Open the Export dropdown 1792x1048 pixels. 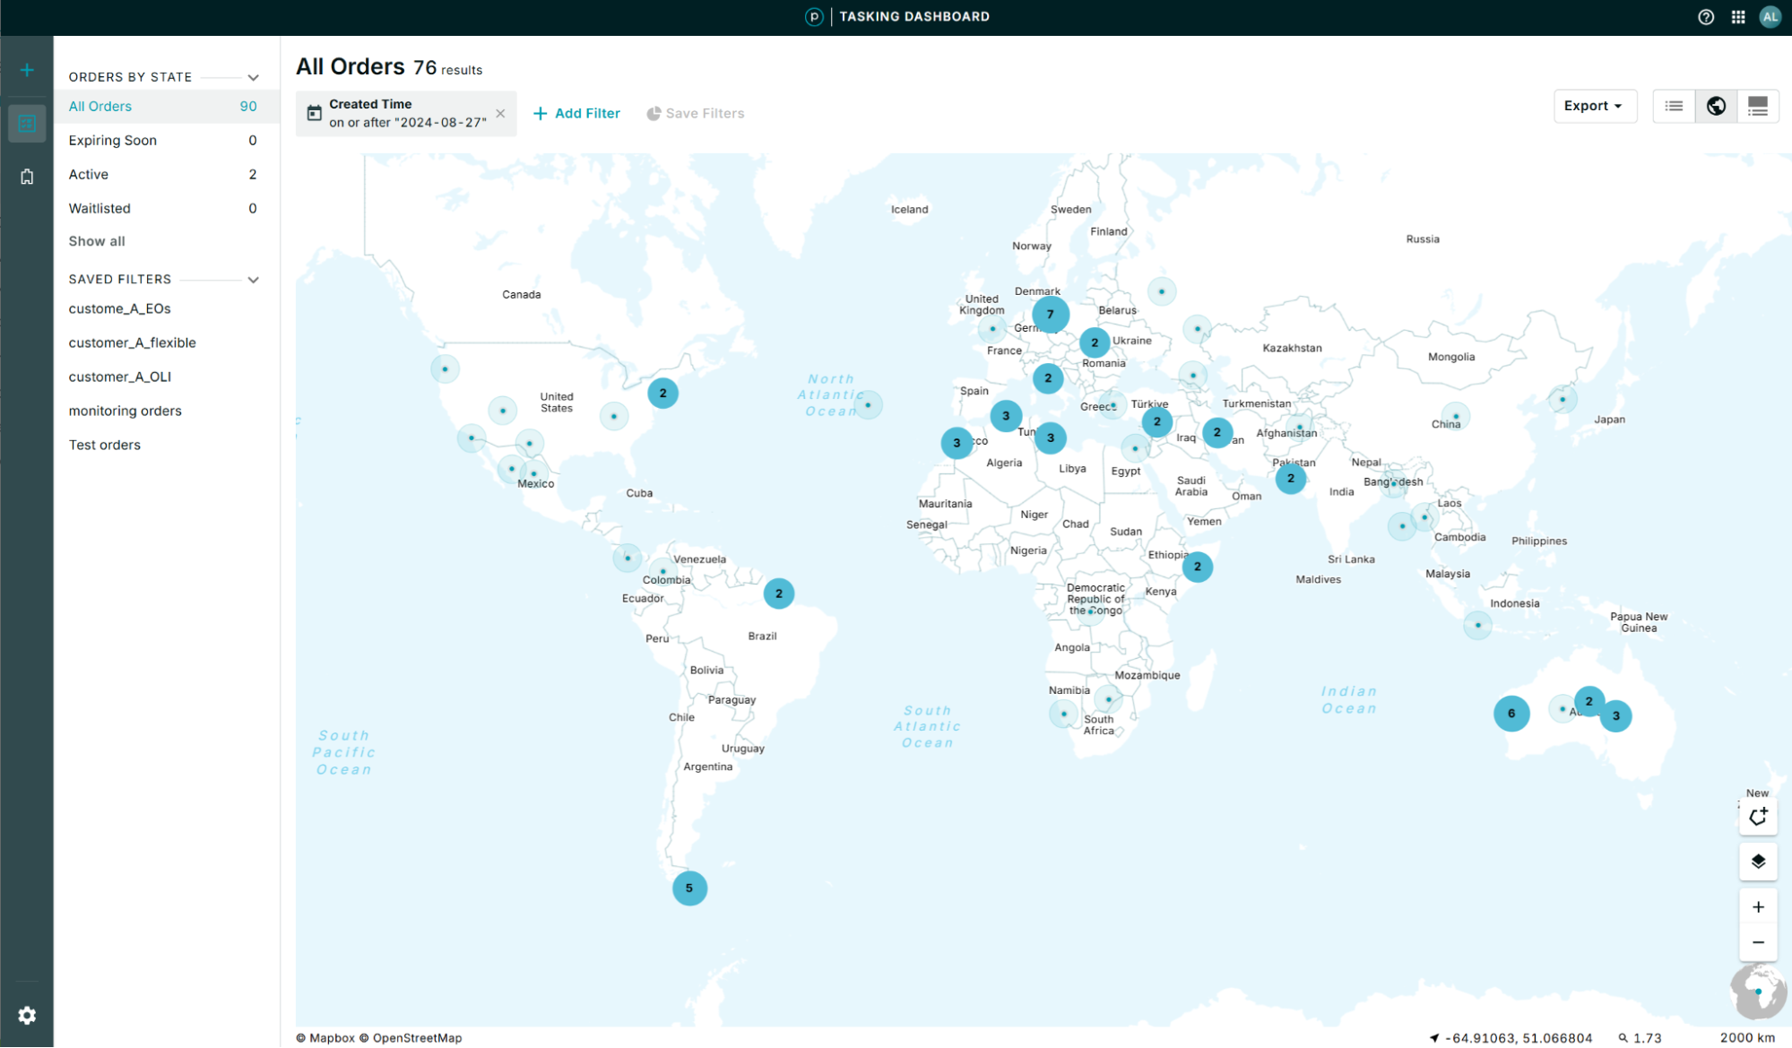1594,106
